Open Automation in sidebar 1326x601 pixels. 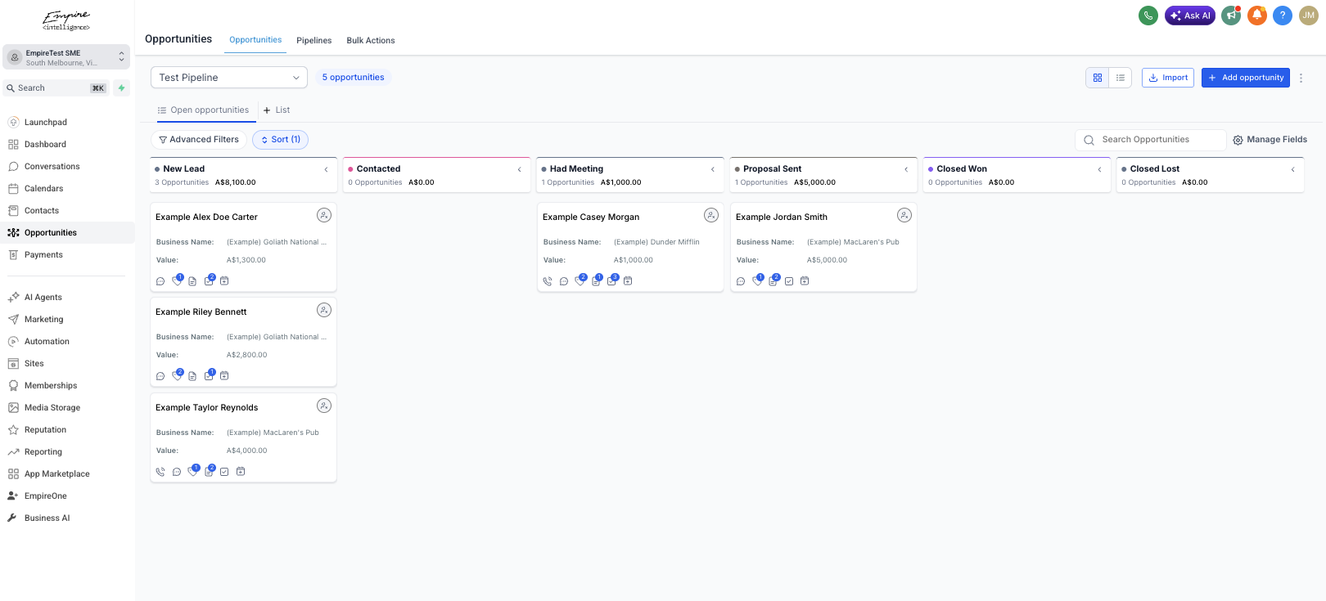[47, 342]
